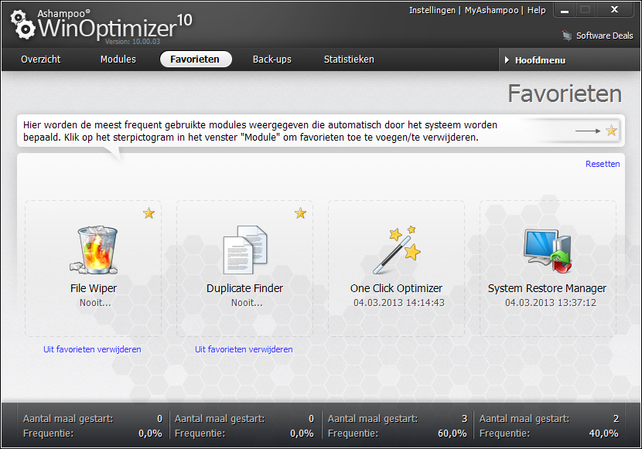Click the WinOptimizer gear logo
642x449 pixels.
(x=23, y=25)
